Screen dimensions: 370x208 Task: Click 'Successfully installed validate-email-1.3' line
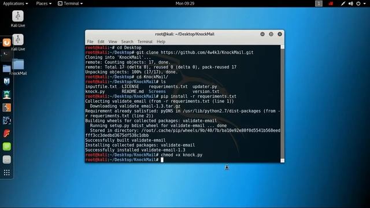(135, 150)
